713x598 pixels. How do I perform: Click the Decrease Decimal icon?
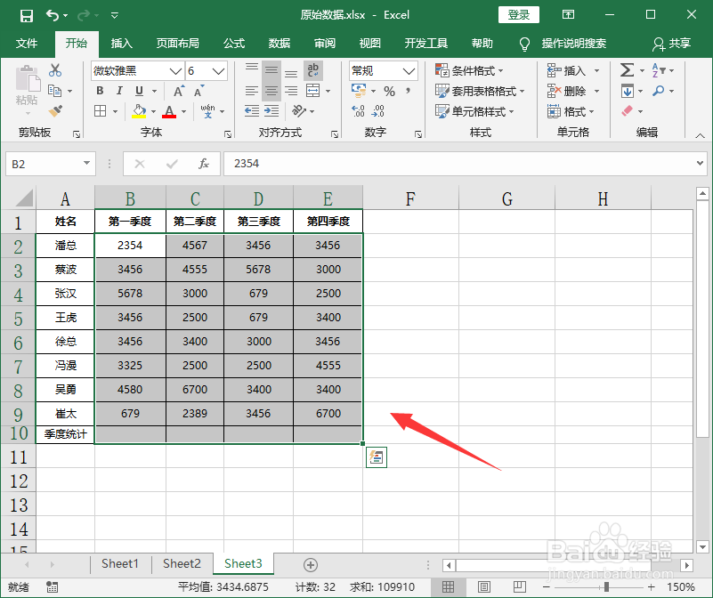click(378, 111)
